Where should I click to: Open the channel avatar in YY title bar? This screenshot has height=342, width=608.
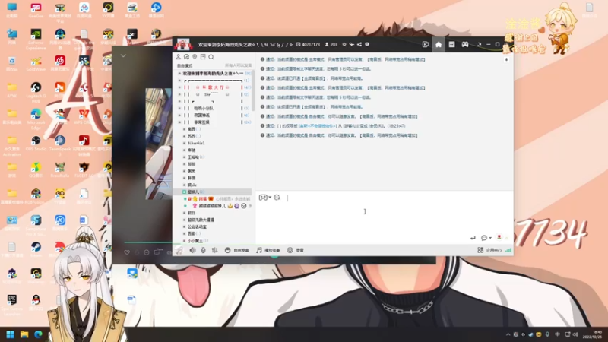[x=183, y=44]
